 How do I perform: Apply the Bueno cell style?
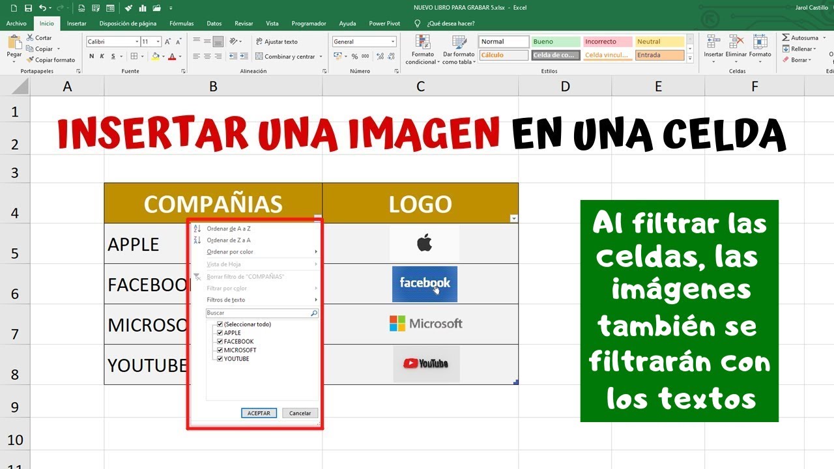pyautogui.click(x=555, y=42)
